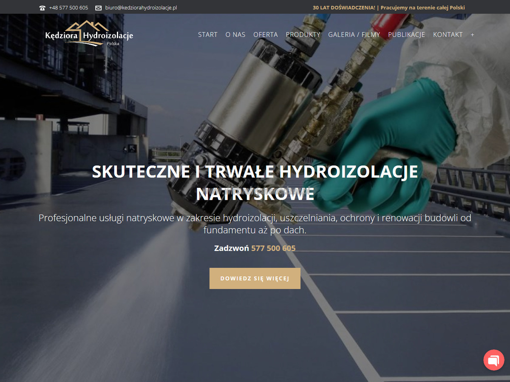
Task: Click the envelope email icon
Action: (98, 8)
